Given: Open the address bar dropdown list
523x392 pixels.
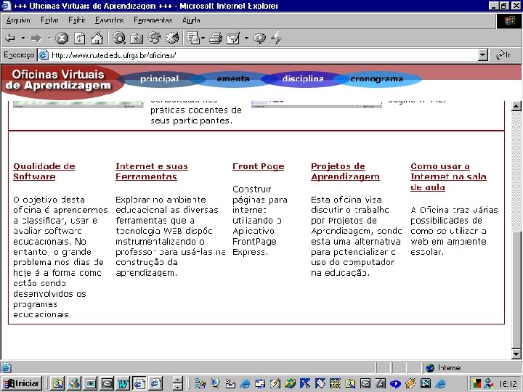Looking at the screenshot, I should [482, 55].
